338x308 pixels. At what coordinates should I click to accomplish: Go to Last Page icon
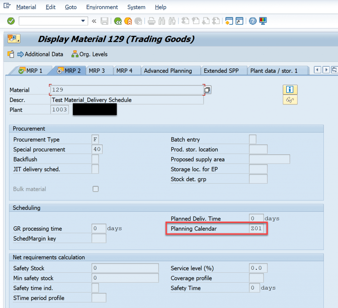[x=216, y=21]
